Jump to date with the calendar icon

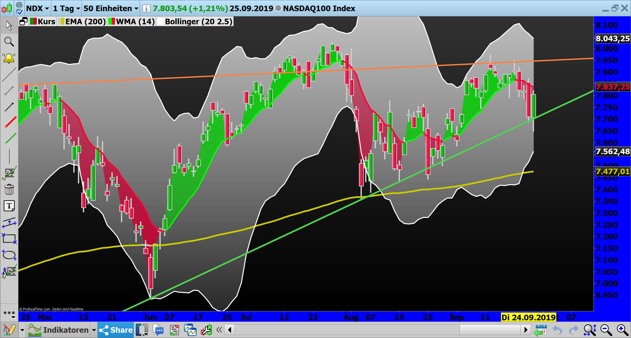coord(540,330)
